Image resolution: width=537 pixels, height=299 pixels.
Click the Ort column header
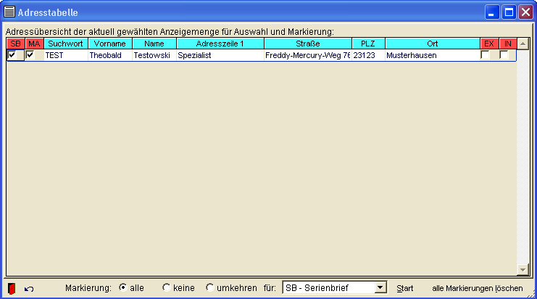[x=432, y=44]
